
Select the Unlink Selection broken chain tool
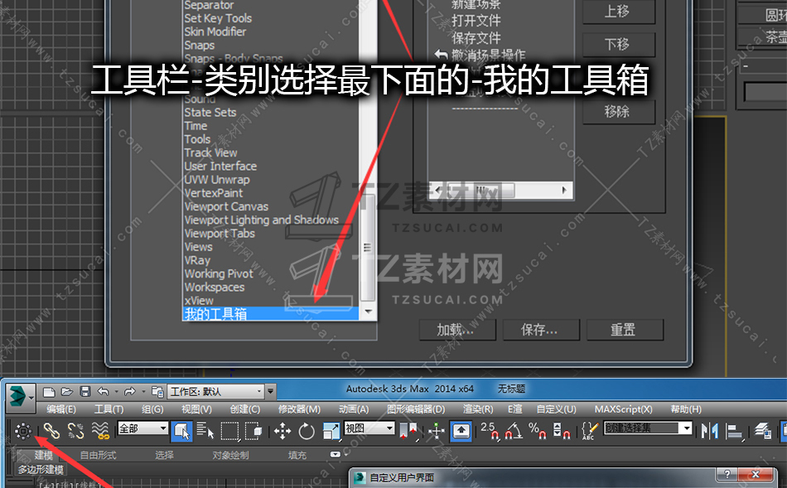[x=75, y=431]
